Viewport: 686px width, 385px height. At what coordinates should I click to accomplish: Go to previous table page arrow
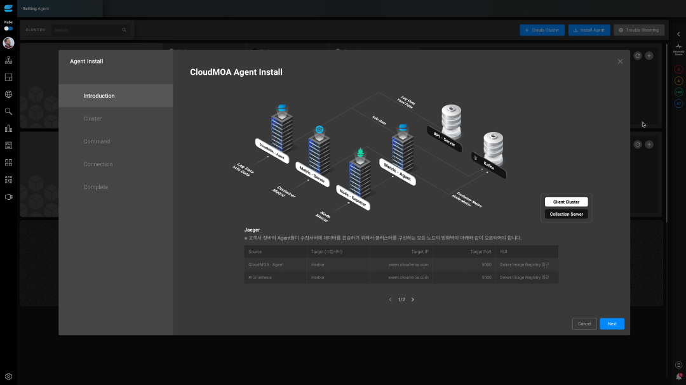point(390,300)
